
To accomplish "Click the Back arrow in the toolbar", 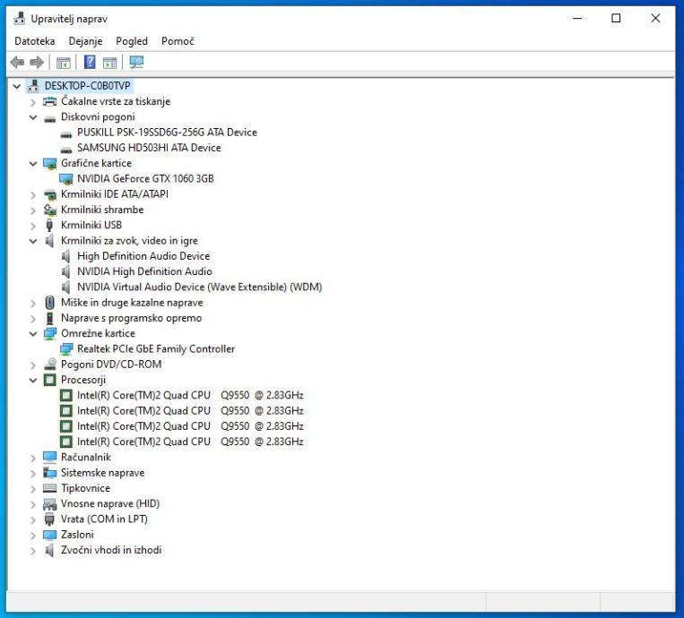I will [16, 63].
